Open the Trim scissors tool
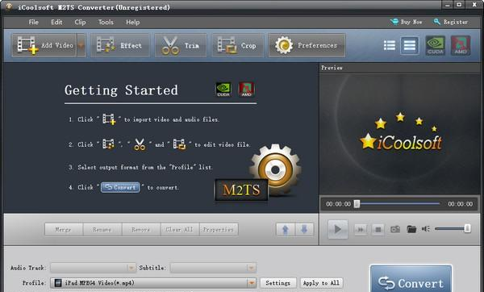 [x=181, y=45]
